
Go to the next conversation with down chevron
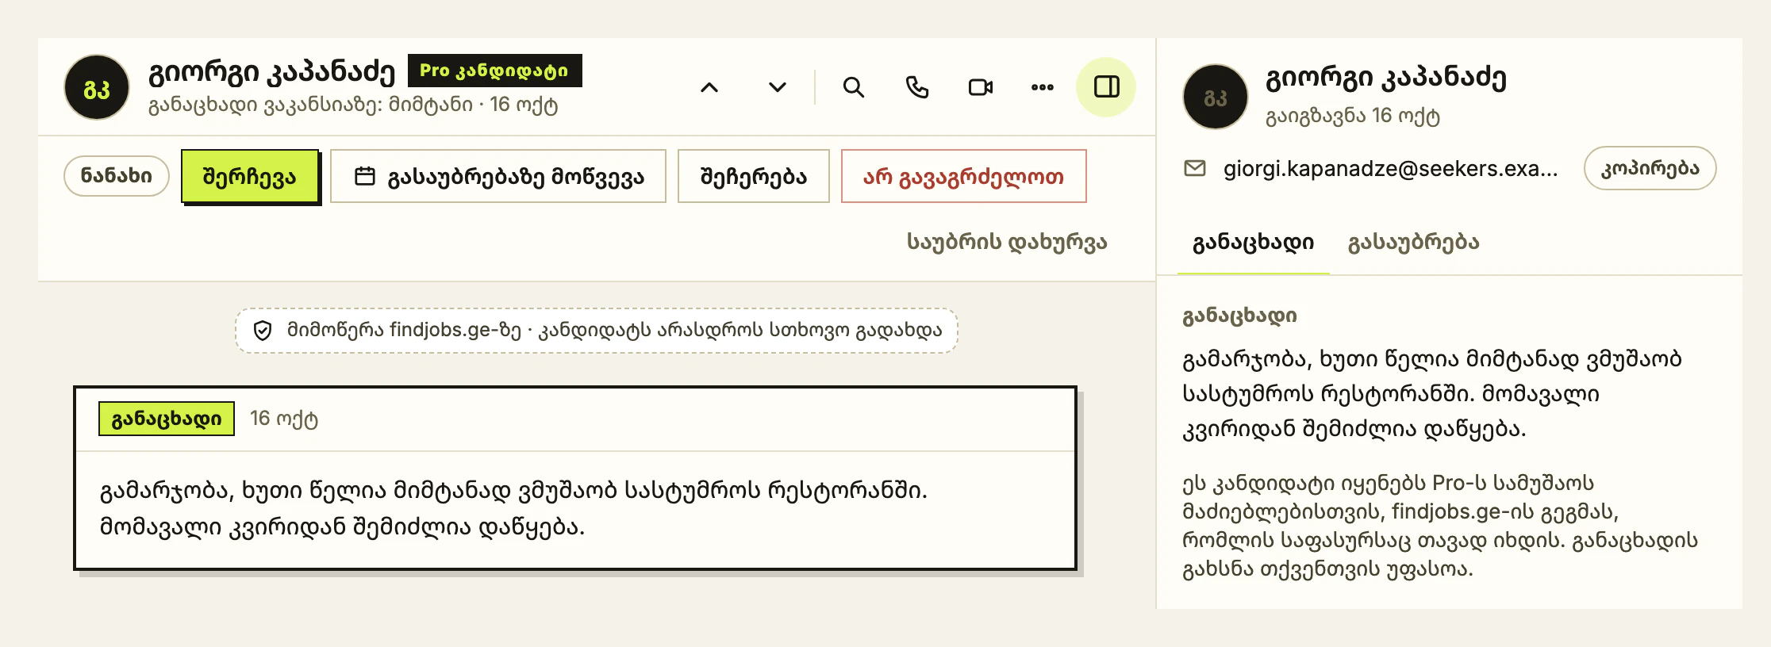click(x=778, y=87)
